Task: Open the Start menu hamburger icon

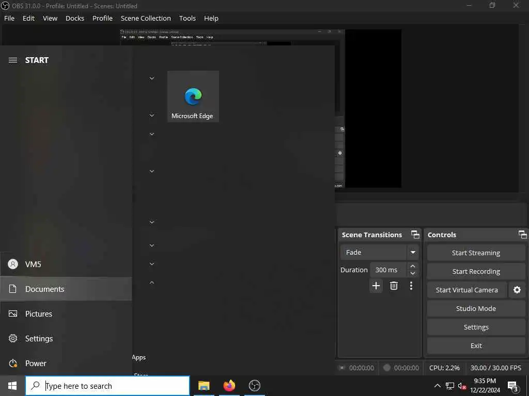Action: click(x=13, y=60)
